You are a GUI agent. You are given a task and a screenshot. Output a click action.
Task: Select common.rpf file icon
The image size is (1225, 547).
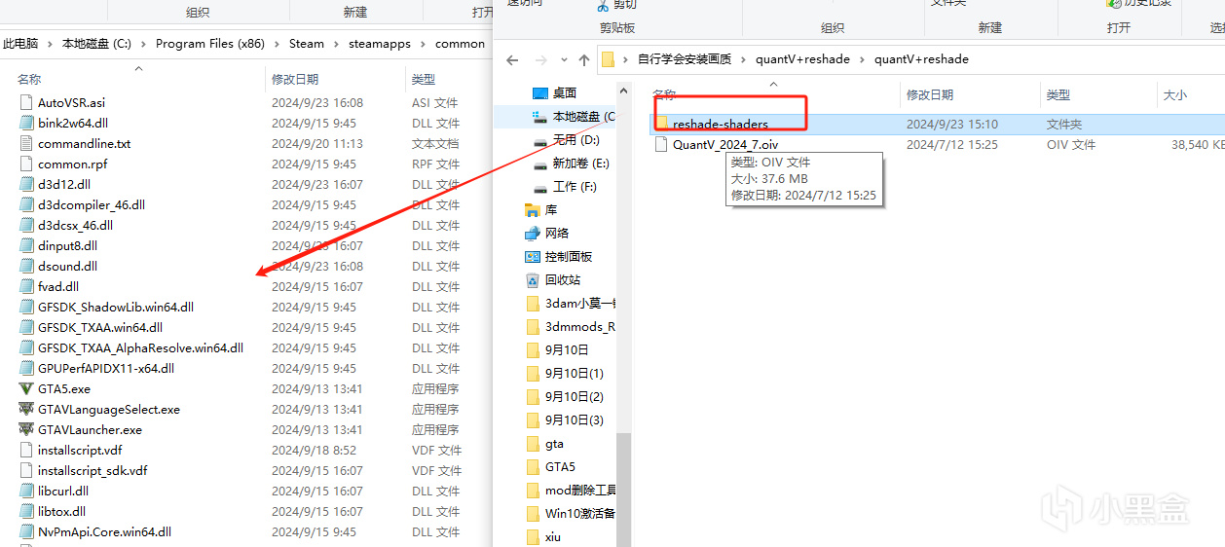[27, 164]
